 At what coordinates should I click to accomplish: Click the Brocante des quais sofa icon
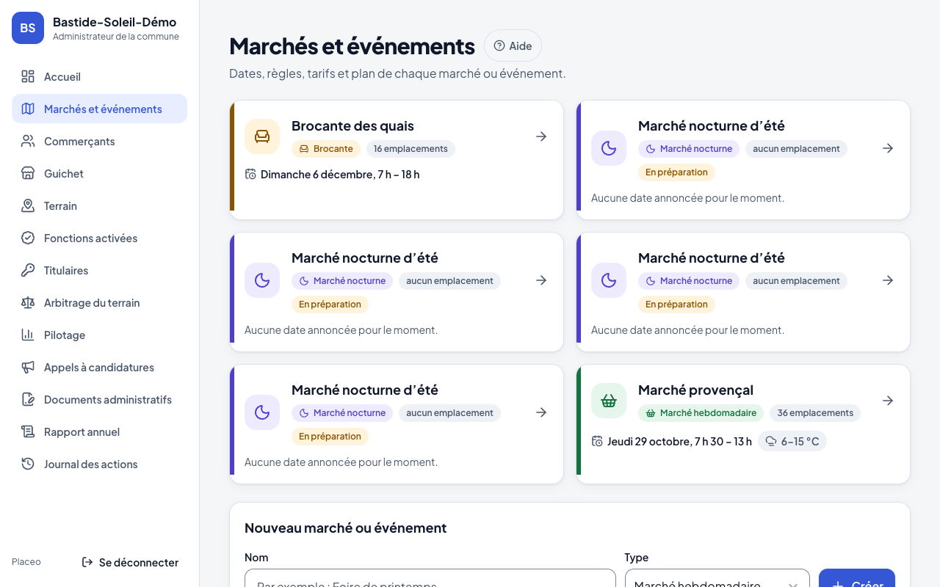click(x=262, y=136)
